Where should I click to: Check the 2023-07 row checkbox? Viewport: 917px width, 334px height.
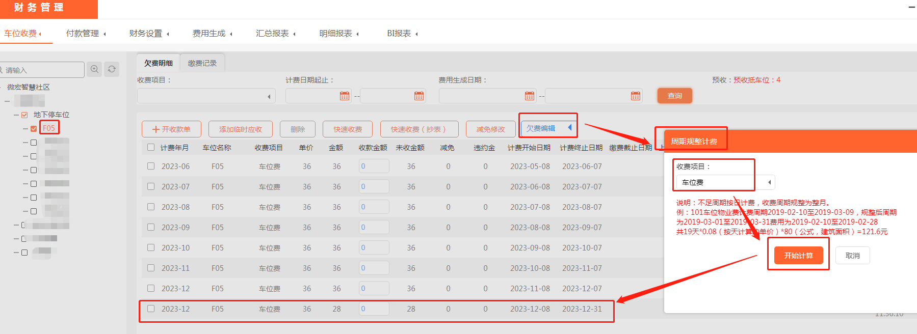(x=151, y=186)
